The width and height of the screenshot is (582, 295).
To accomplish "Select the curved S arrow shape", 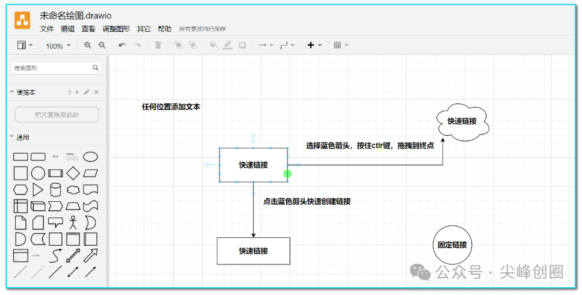I will pyautogui.click(x=56, y=256).
